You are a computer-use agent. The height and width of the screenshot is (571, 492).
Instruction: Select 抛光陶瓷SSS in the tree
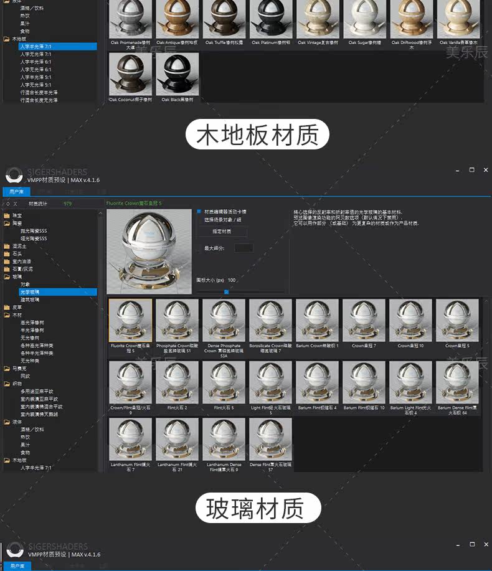click(34, 231)
